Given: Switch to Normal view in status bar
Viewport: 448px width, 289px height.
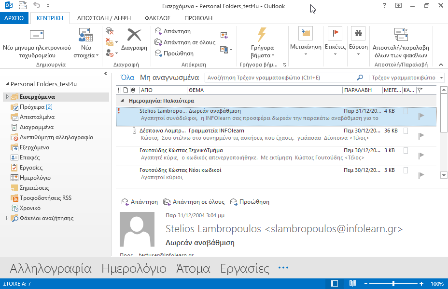Looking at the screenshot, I should 334,283.
